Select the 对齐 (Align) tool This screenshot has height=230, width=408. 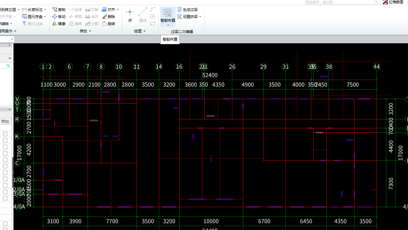[x=109, y=10]
